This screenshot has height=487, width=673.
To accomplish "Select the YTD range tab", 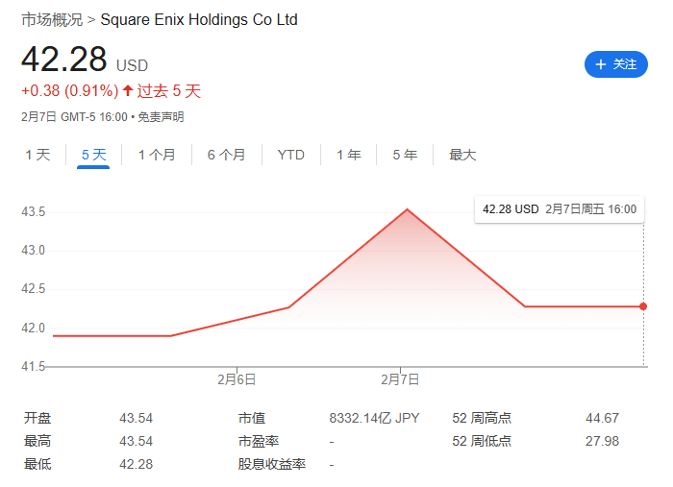I will [x=291, y=155].
